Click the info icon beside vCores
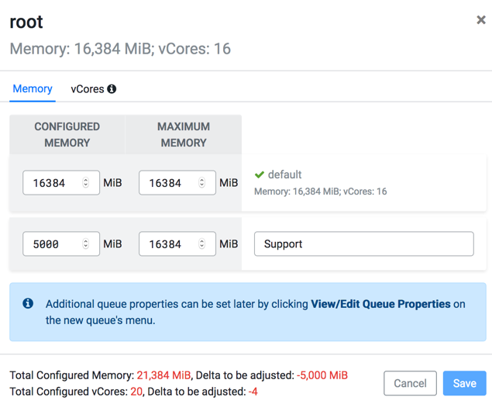The image size is (492, 404). 112,89
